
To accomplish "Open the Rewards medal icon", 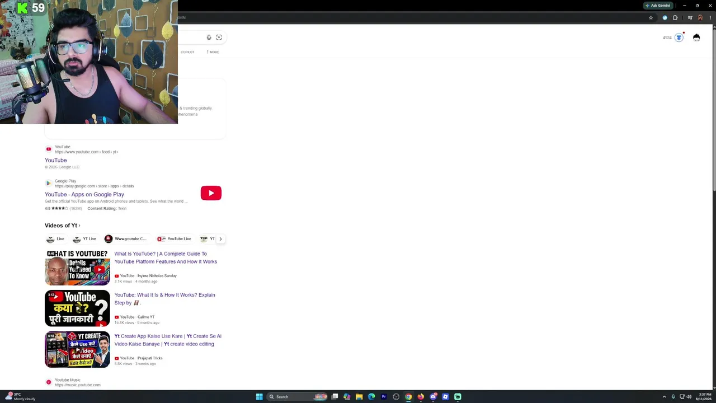I will click(679, 38).
